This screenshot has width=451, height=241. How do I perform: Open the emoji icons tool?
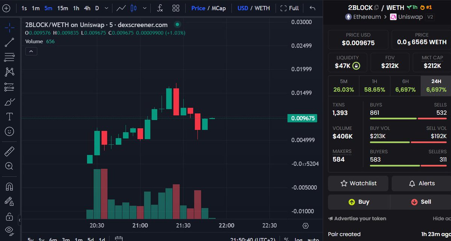pyautogui.click(x=9, y=131)
